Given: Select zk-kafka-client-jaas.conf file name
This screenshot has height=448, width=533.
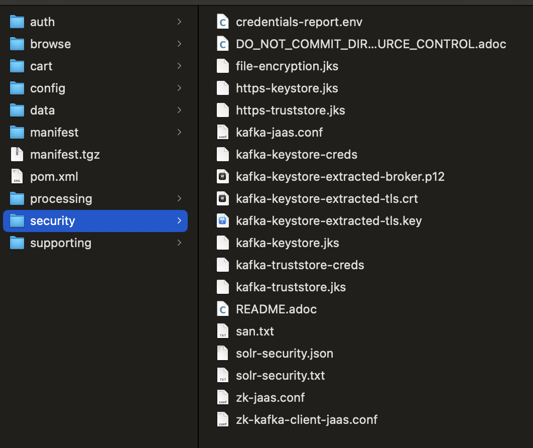Looking at the screenshot, I should [x=307, y=420].
